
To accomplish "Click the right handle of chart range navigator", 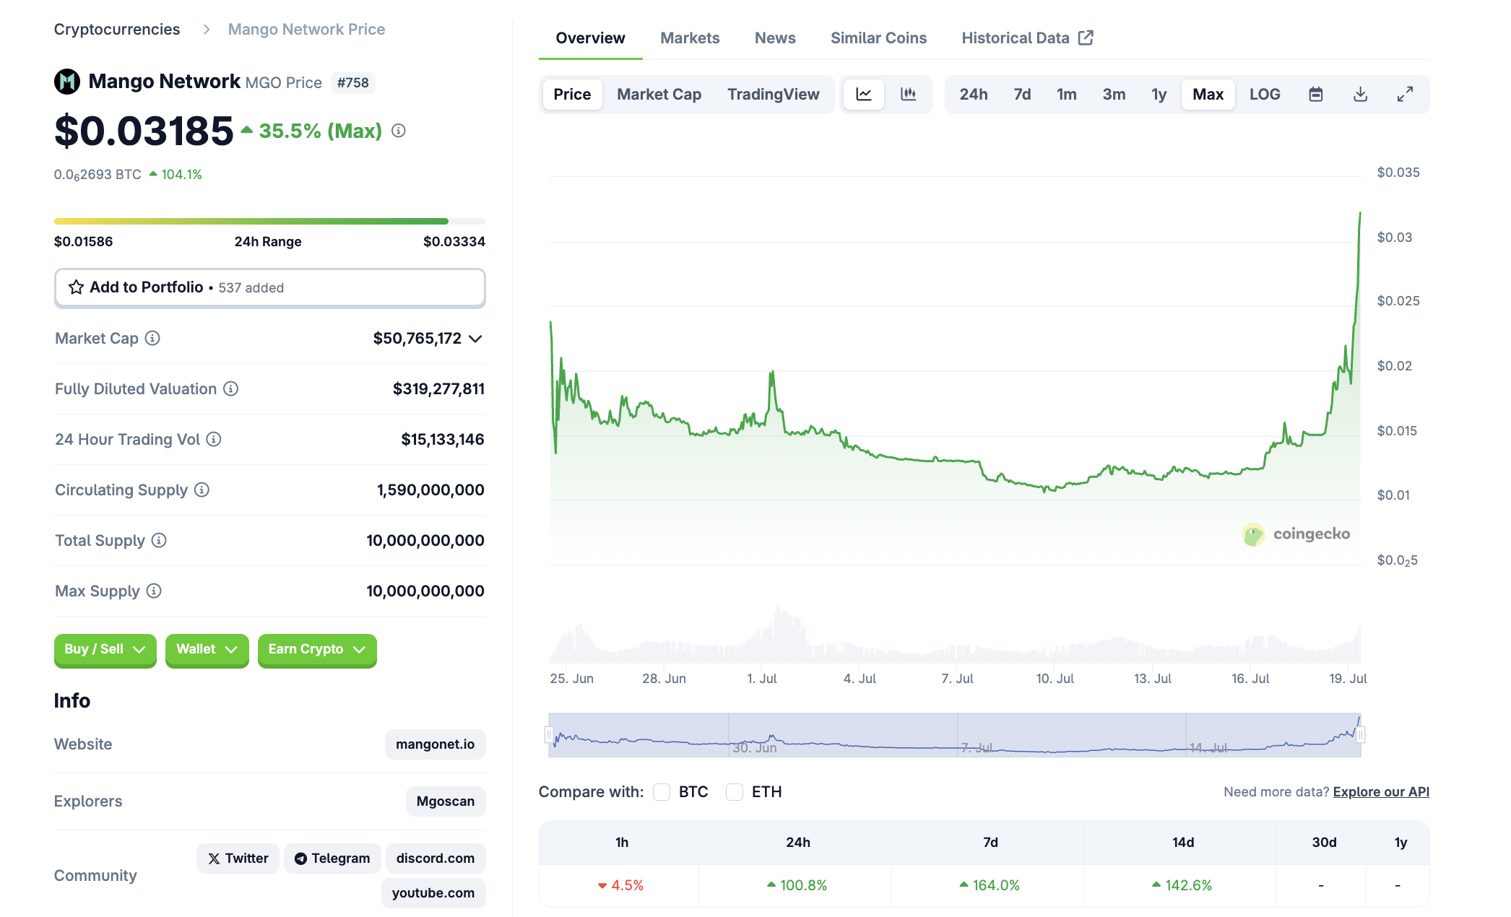I will click(x=1361, y=735).
